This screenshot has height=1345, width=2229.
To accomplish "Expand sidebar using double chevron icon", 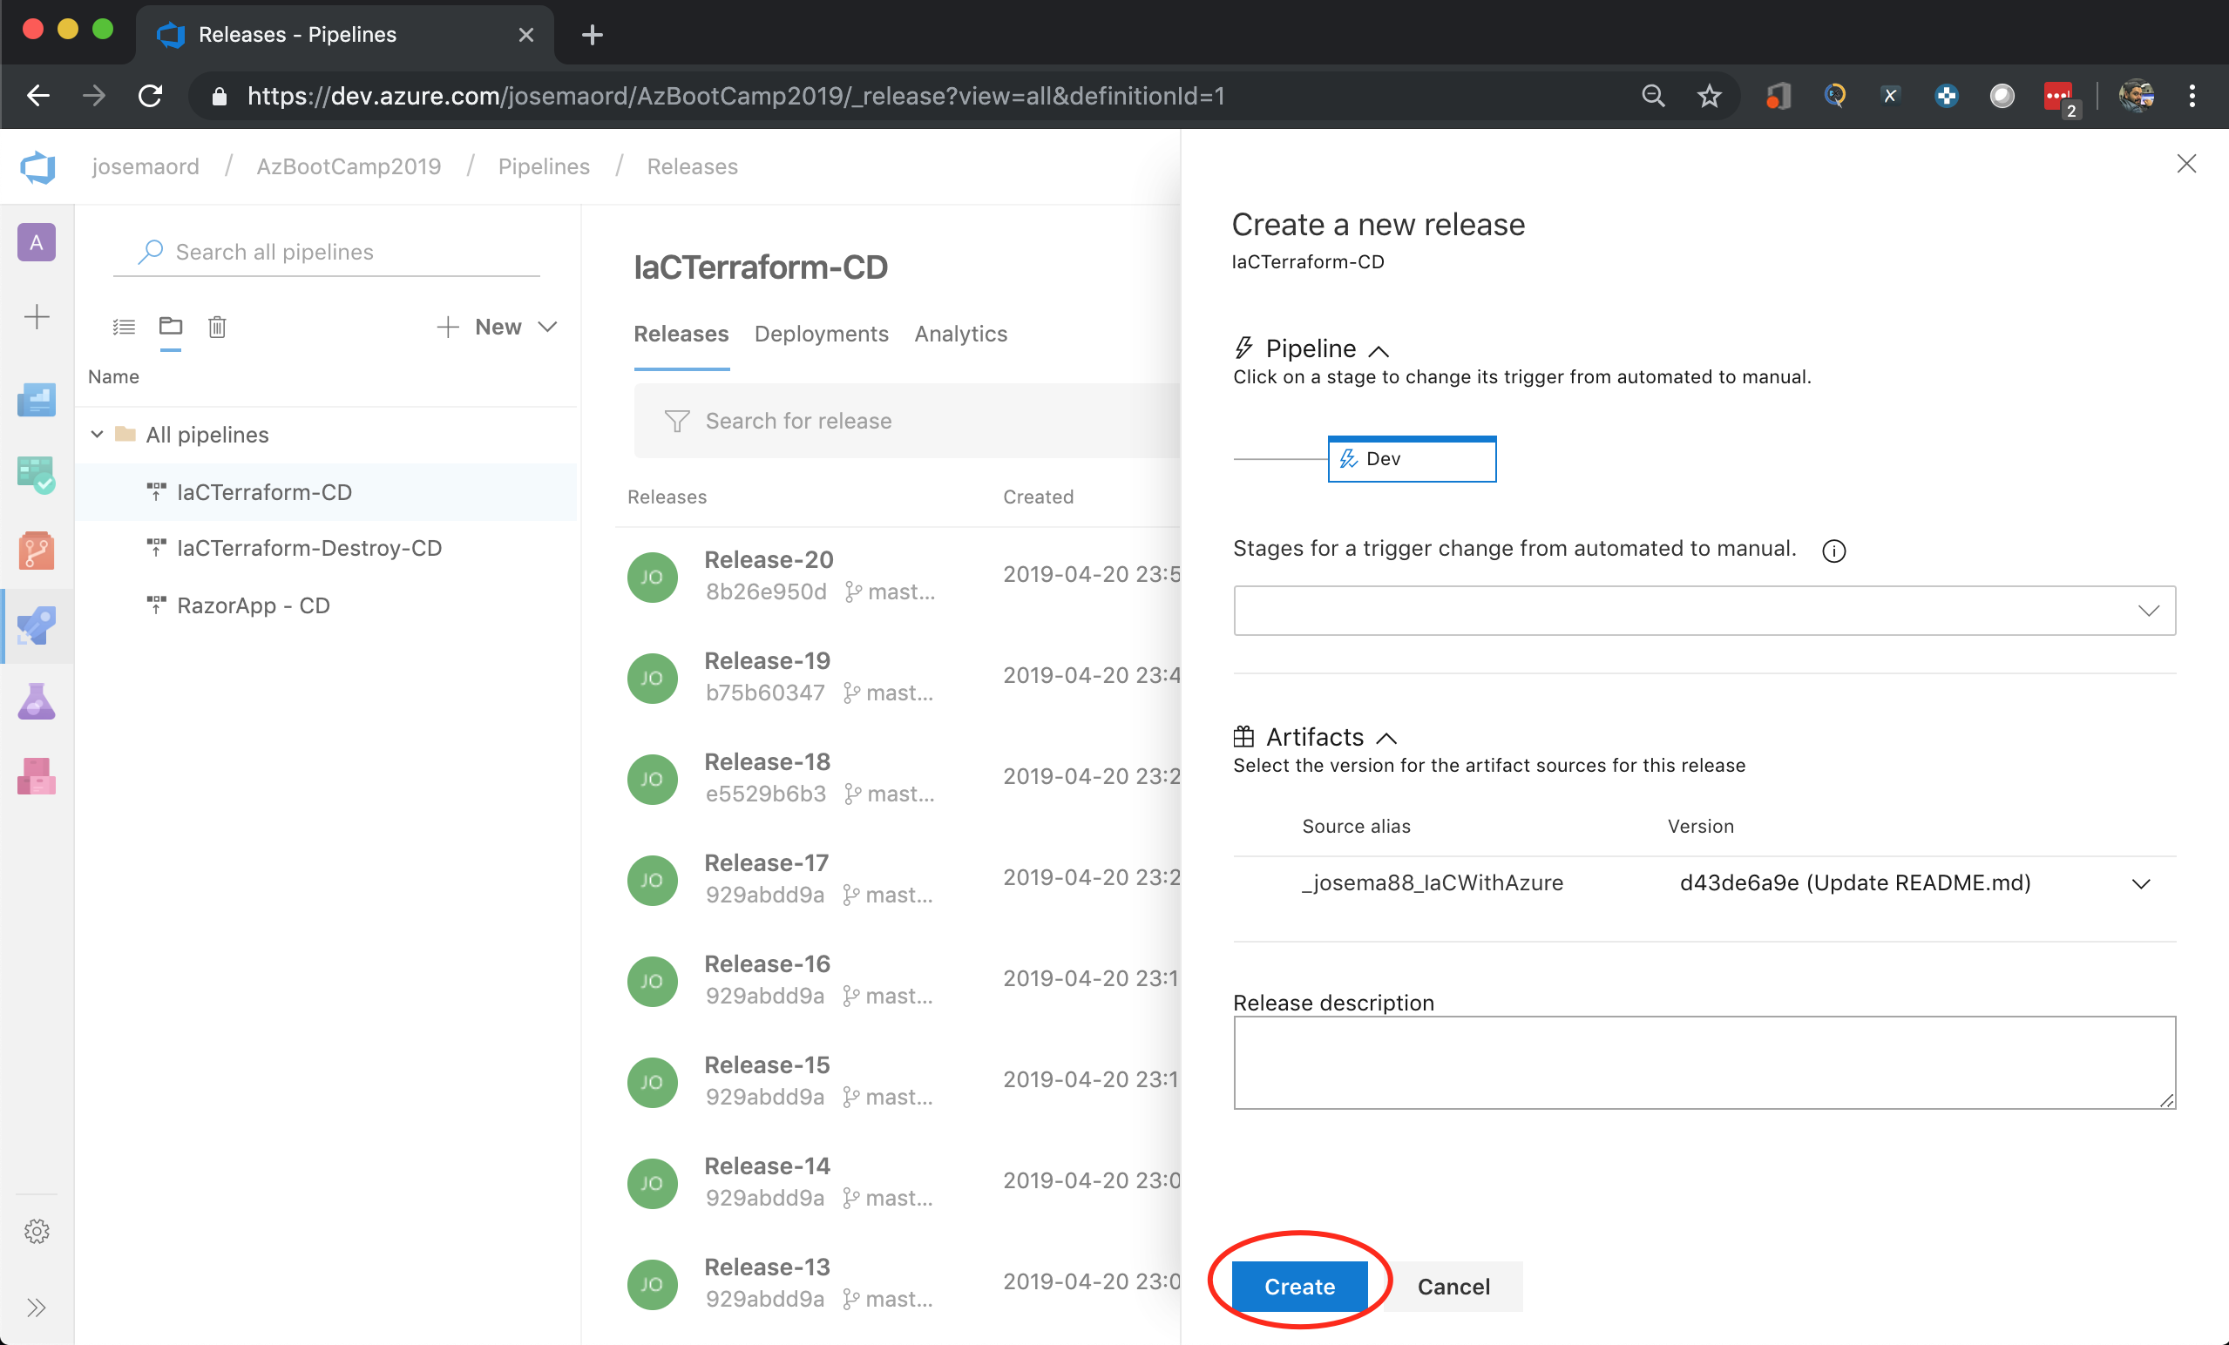I will (x=37, y=1307).
